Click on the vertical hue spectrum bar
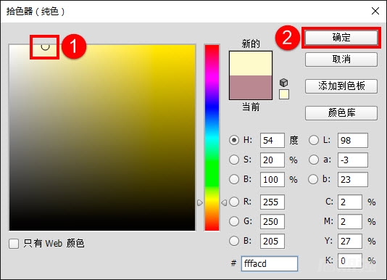 (x=212, y=138)
